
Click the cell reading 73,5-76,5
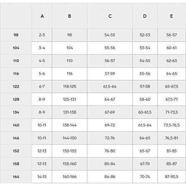(172, 125)
